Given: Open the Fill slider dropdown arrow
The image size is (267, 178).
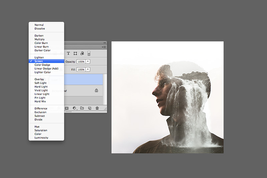Looking at the screenshot, I should pos(88,69).
